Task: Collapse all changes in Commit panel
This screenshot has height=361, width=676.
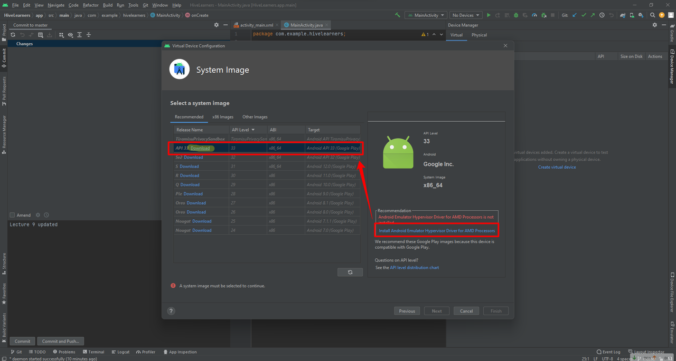Action: tap(89, 35)
